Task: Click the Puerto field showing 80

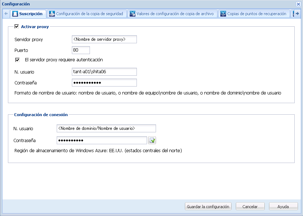Action: 81,50
